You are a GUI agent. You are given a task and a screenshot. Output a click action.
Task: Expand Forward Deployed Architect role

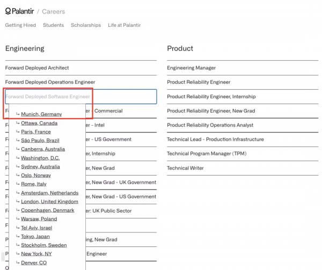pos(81,68)
